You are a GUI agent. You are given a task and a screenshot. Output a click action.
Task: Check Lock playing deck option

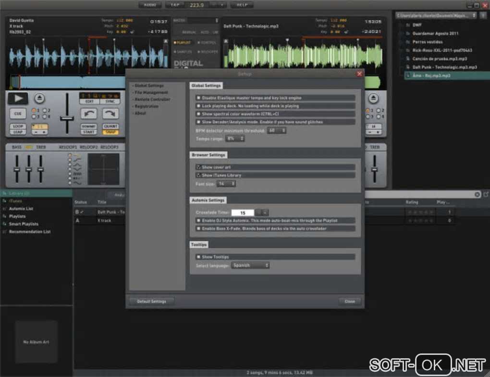tap(198, 106)
